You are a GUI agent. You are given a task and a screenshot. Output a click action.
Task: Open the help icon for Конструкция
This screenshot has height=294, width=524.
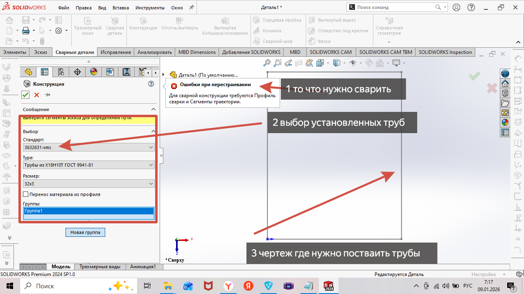pyautogui.click(x=151, y=84)
